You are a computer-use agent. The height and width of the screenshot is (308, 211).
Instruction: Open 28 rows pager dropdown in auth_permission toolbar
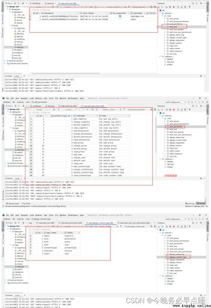coord(40,110)
